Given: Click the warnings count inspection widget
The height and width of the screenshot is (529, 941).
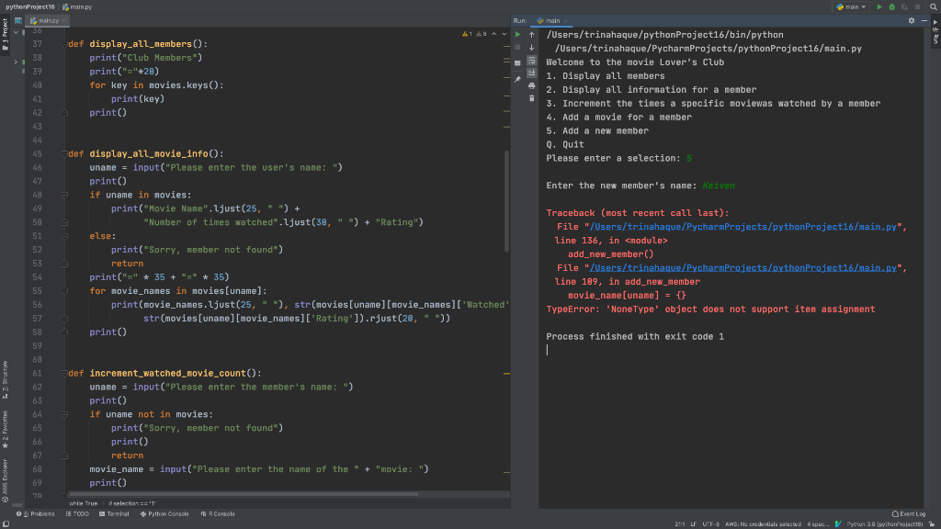Looking at the screenshot, I should pyautogui.click(x=468, y=34).
